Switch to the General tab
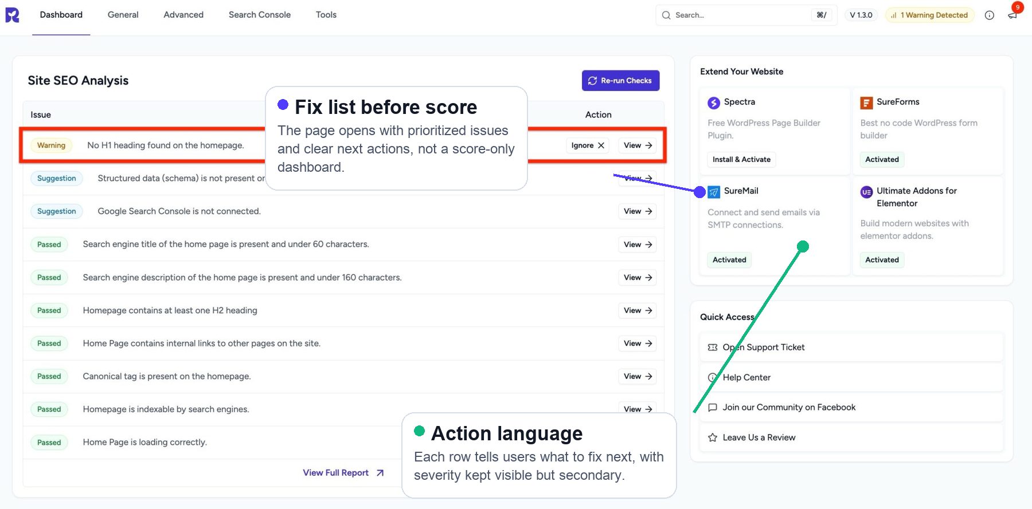Image resolution: width=1032 pixels, height=509 pixels. 123,15
